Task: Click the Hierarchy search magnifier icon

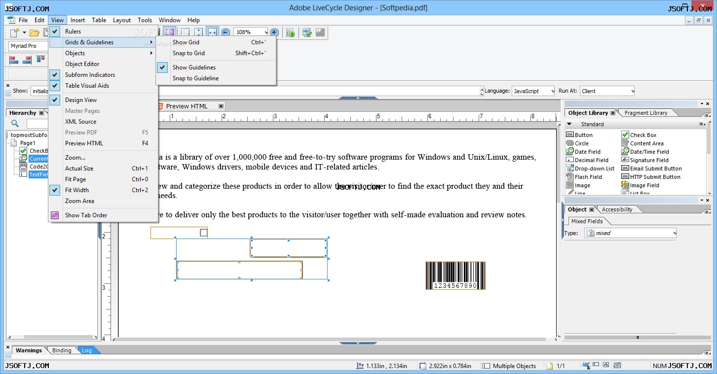Action: click(15, 124)
